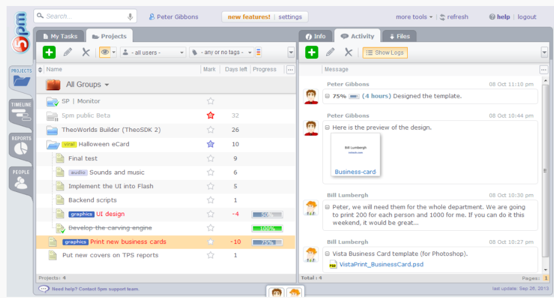Click Halloween eCard open folder icon
Screen dimensions: 554x298
[53, 144]
